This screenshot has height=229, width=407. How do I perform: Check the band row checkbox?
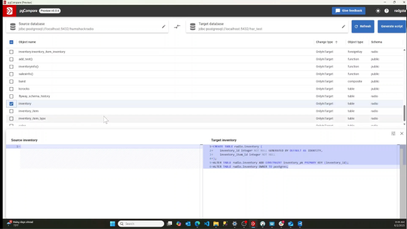[x=11, y=82]
